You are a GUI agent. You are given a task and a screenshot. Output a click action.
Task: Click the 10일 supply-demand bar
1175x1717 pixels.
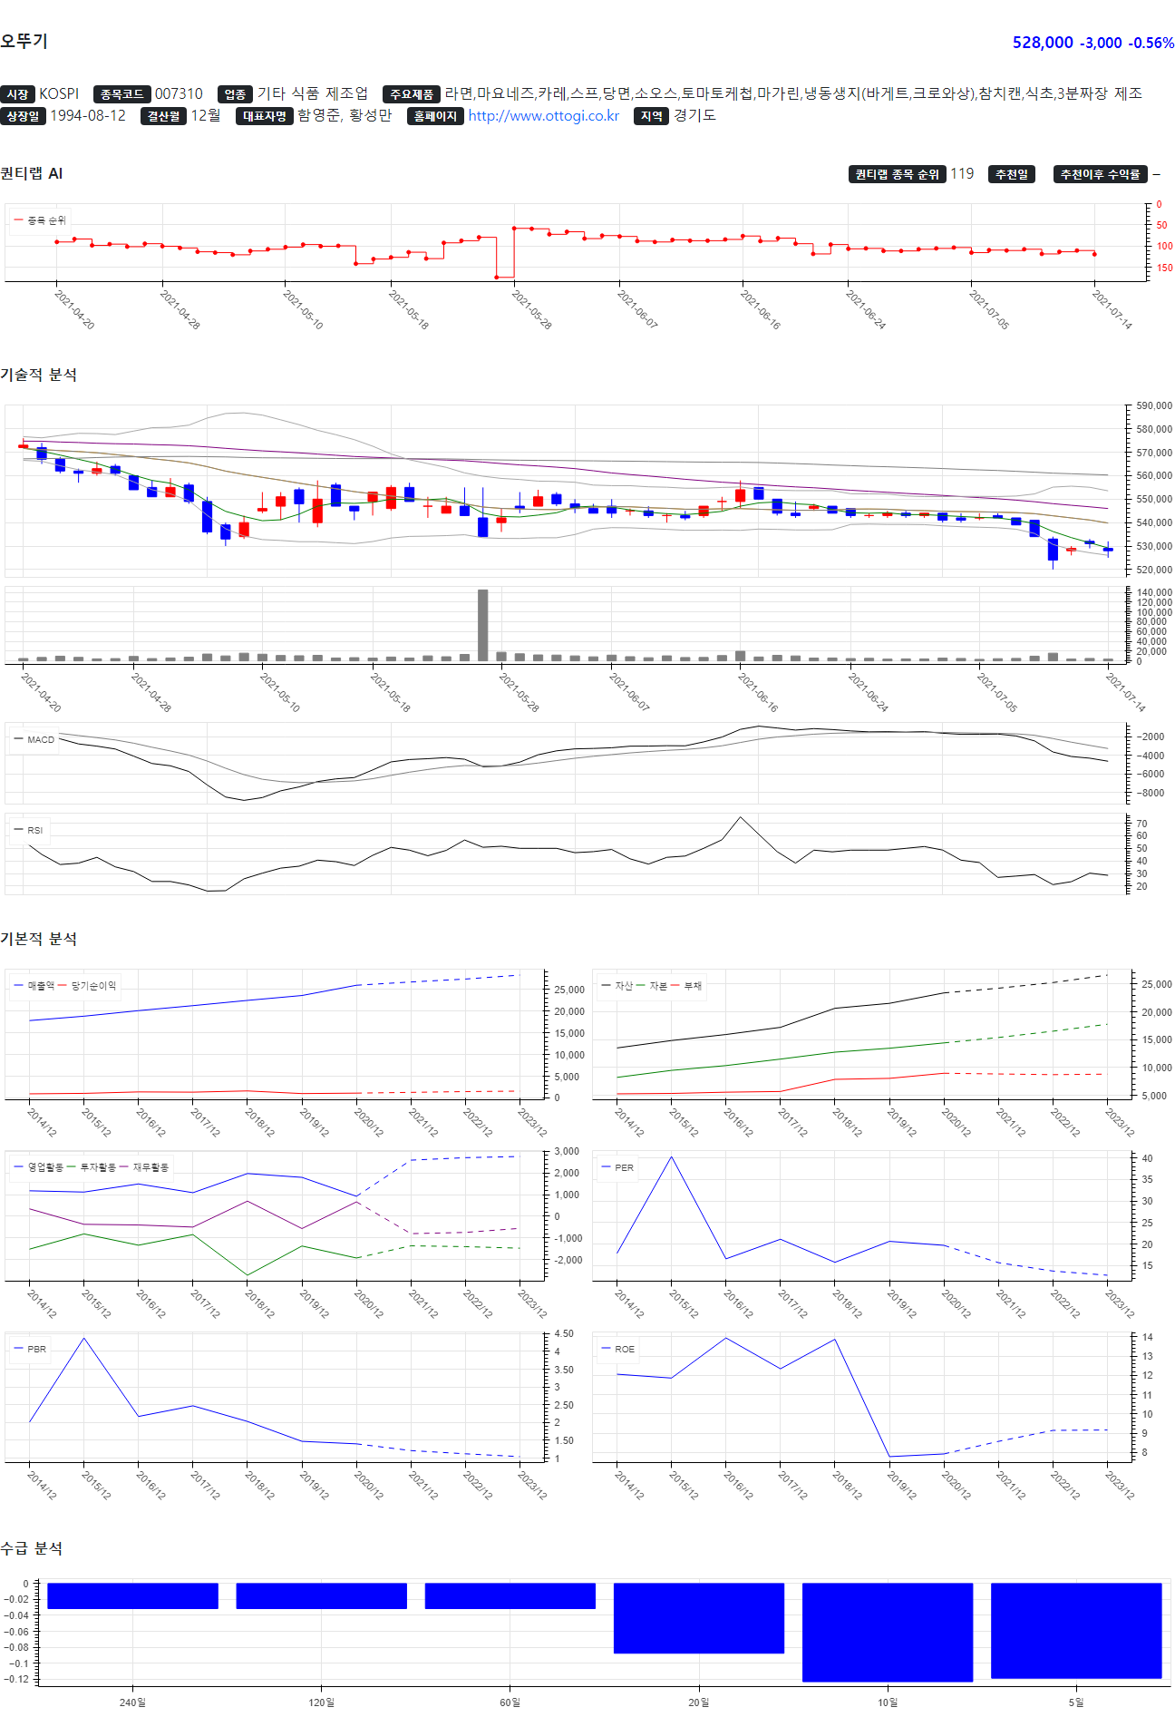[888, 1633]
